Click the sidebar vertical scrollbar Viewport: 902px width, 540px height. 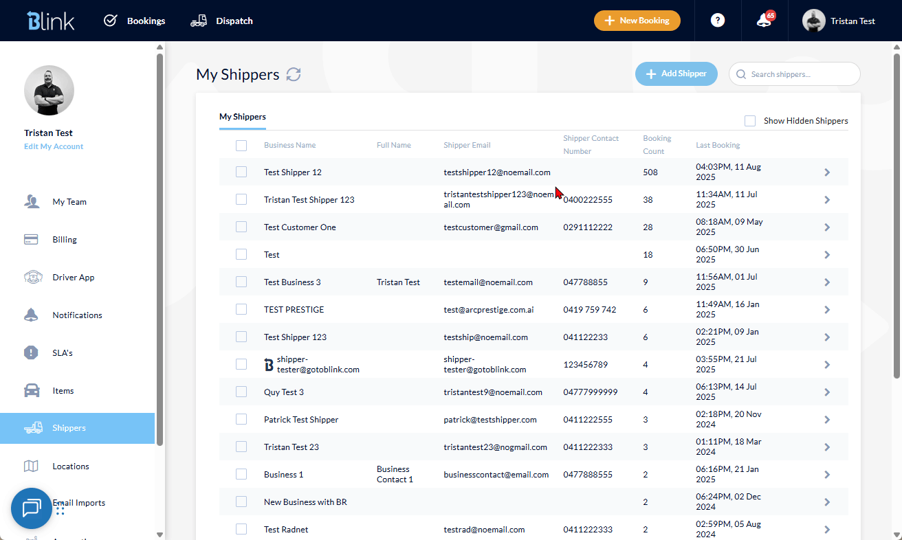tap(159, 249)
